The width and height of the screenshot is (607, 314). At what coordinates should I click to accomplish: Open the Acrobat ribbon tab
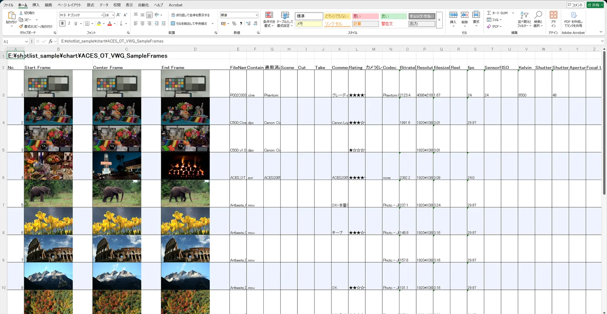pyautogui.click(x=176, y=5)
